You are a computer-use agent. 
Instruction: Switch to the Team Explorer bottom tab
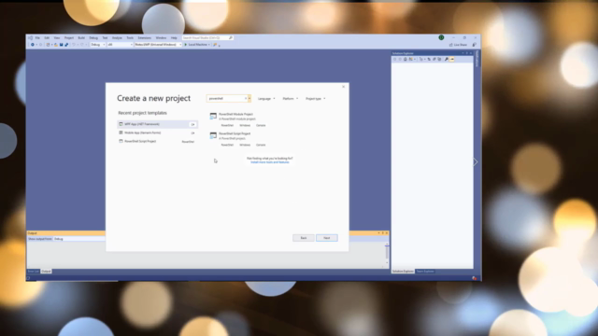click(425, 272)
